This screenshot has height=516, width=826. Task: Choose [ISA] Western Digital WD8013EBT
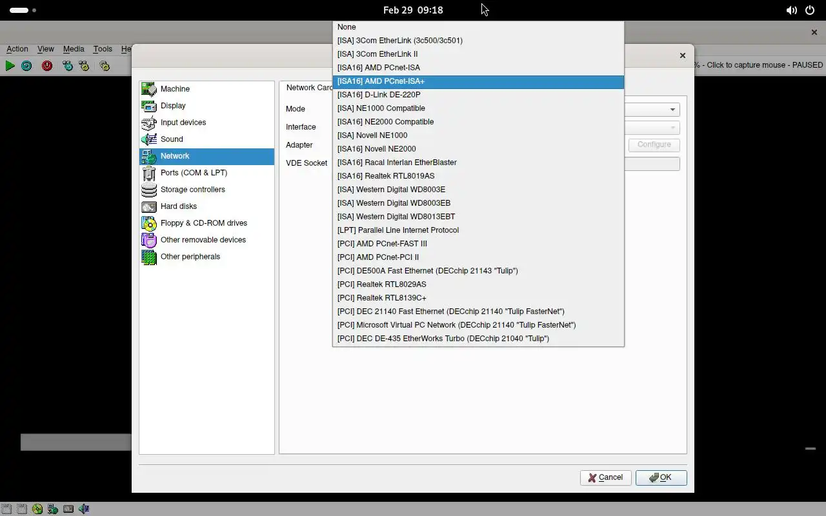click(478, 217)
